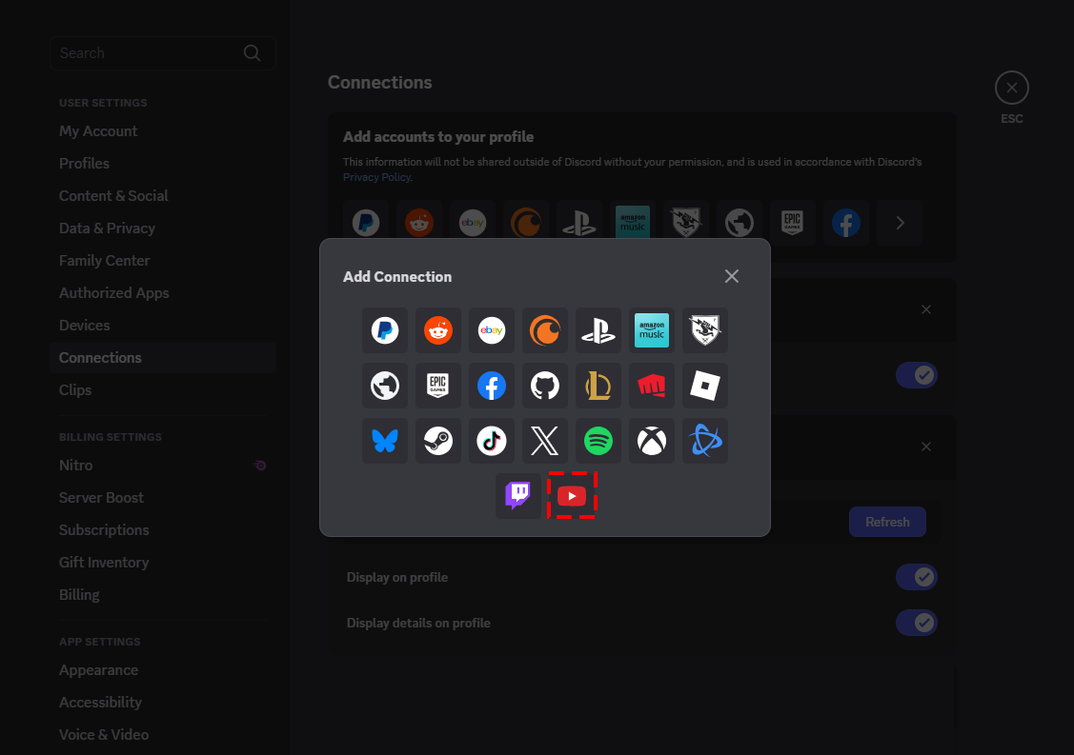Click the YouTube icon highlighted in red
This screenshot has height=755, width=1074.
click(x=572, y=495)
